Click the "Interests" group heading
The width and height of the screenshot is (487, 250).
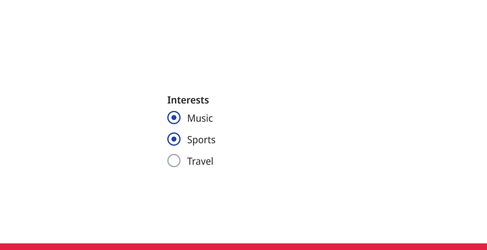(x=188, y=100)
